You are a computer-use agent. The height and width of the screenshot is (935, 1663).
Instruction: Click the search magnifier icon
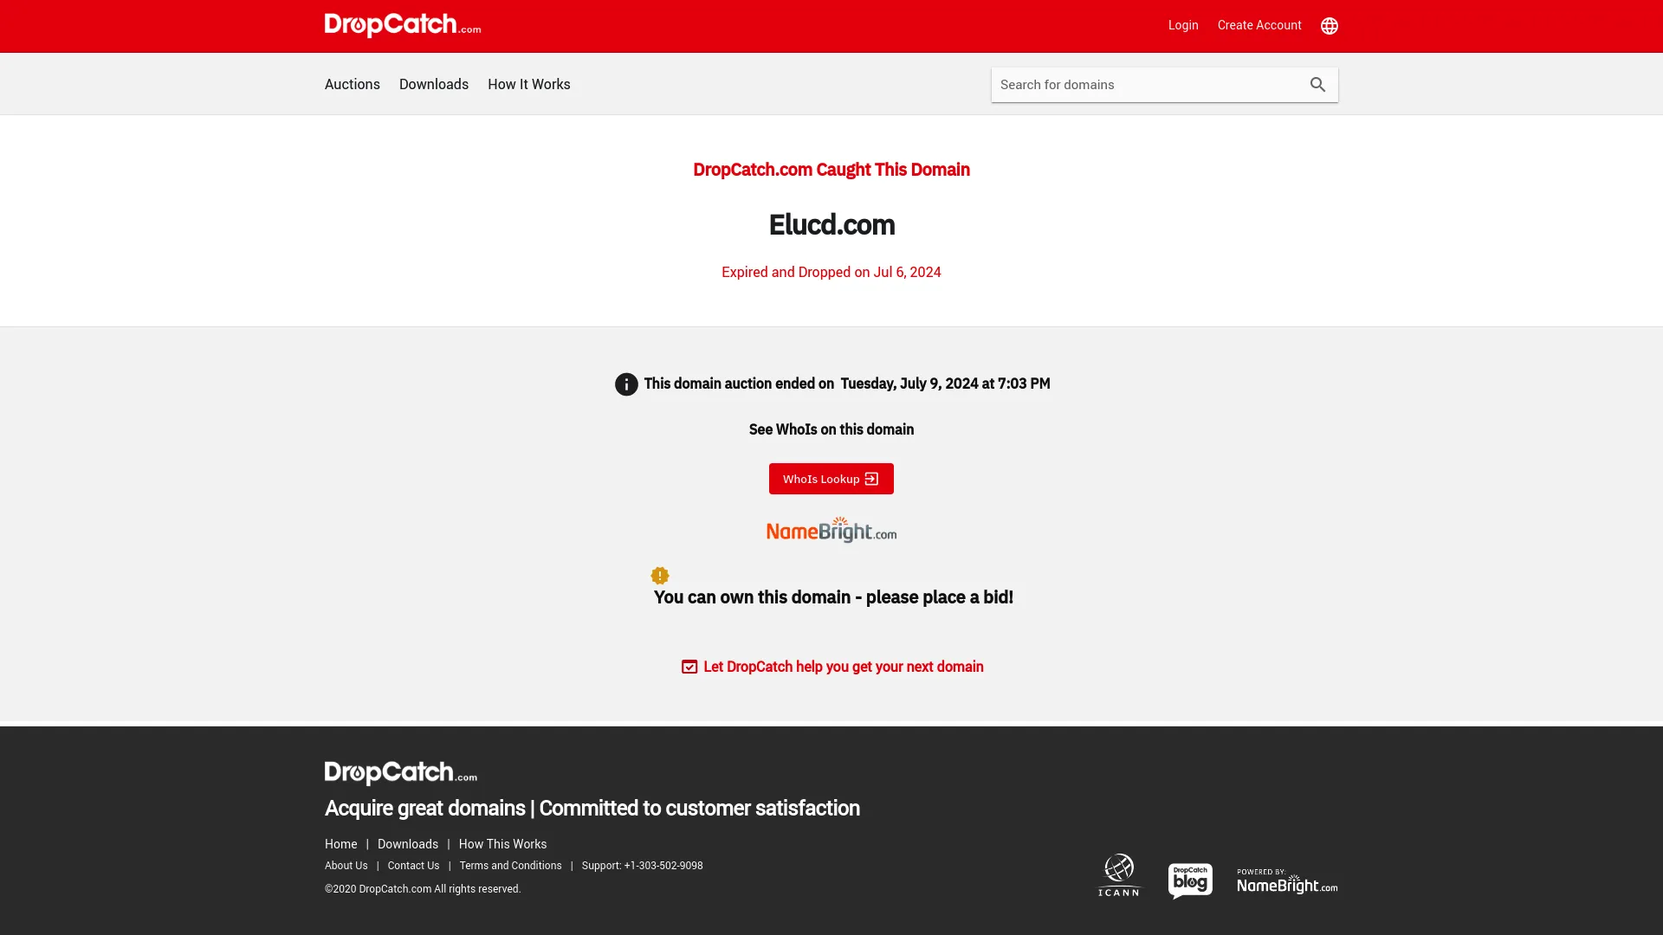tap(1318, 83)
